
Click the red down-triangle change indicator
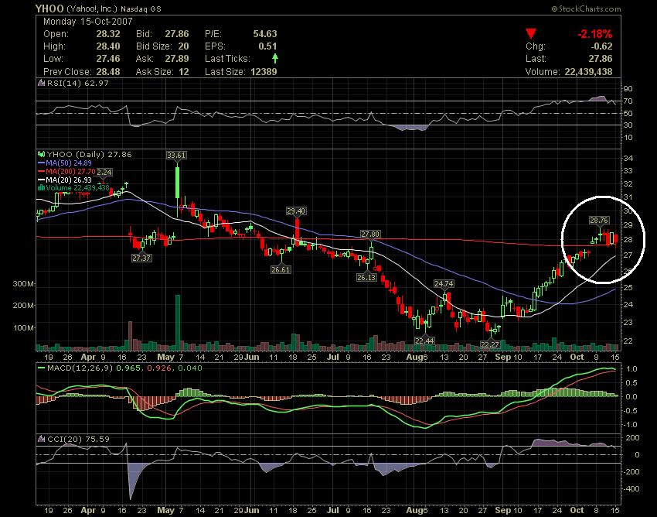tap(531, 34)
